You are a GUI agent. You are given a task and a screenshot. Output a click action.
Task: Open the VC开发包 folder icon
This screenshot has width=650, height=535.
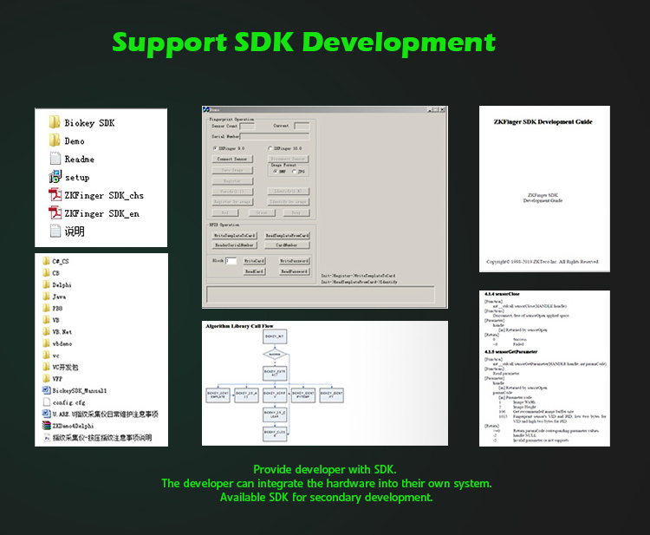(x=47, y=367)
